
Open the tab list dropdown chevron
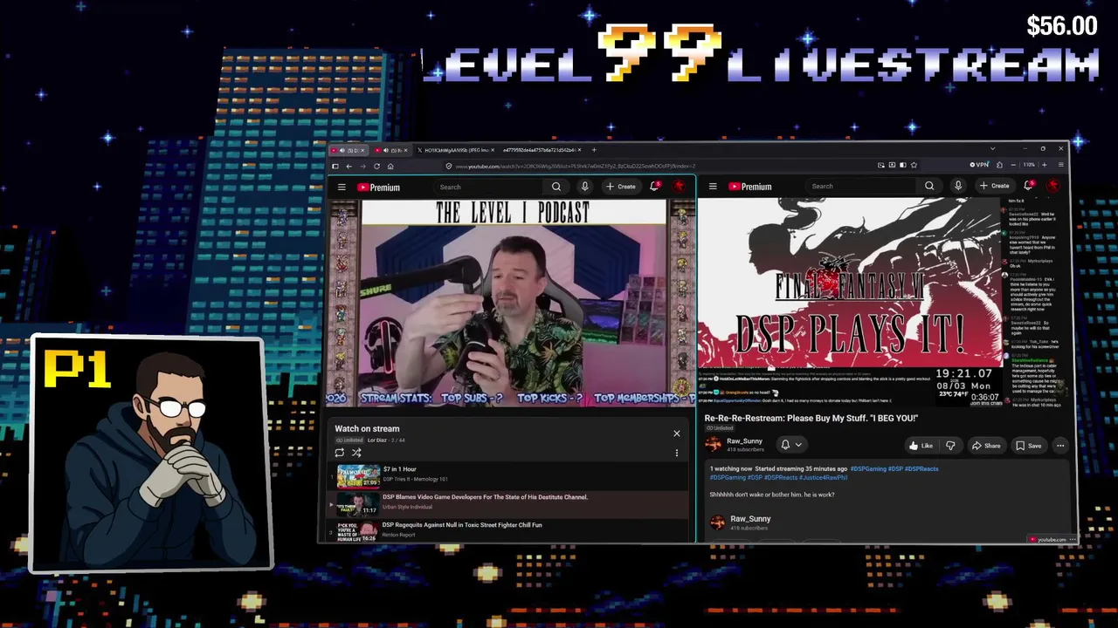tap(992, 149)
